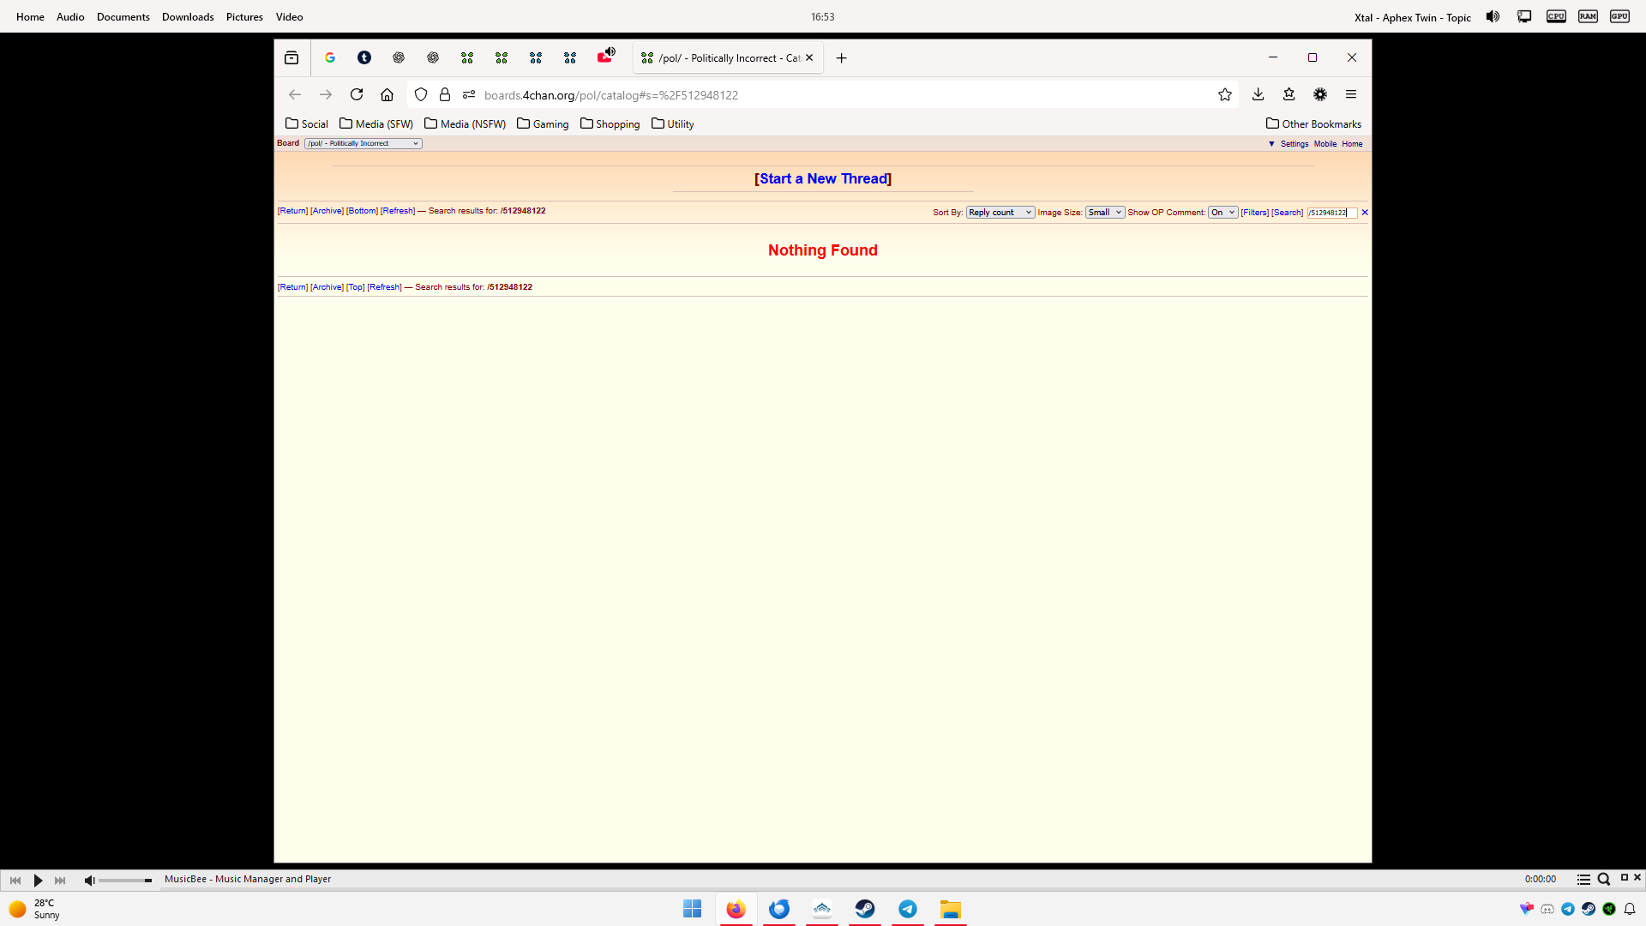Open the Show OP Comment dropdown
The width and height of the screenshot is (1646, 926).
pos(1222,213)
